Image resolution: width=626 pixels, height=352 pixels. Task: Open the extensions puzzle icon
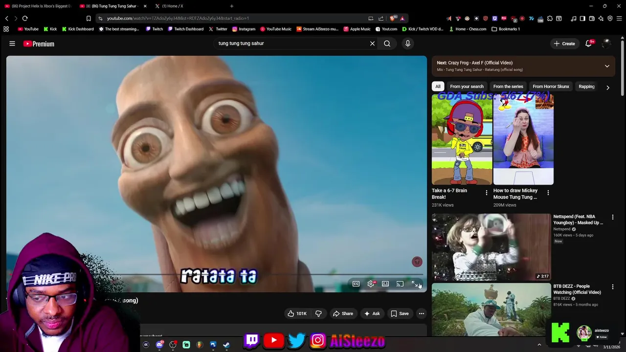(550, 19)
